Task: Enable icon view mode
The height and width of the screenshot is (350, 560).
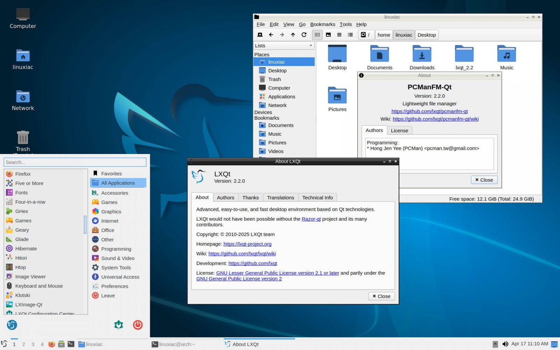Action: pos(317,35)
